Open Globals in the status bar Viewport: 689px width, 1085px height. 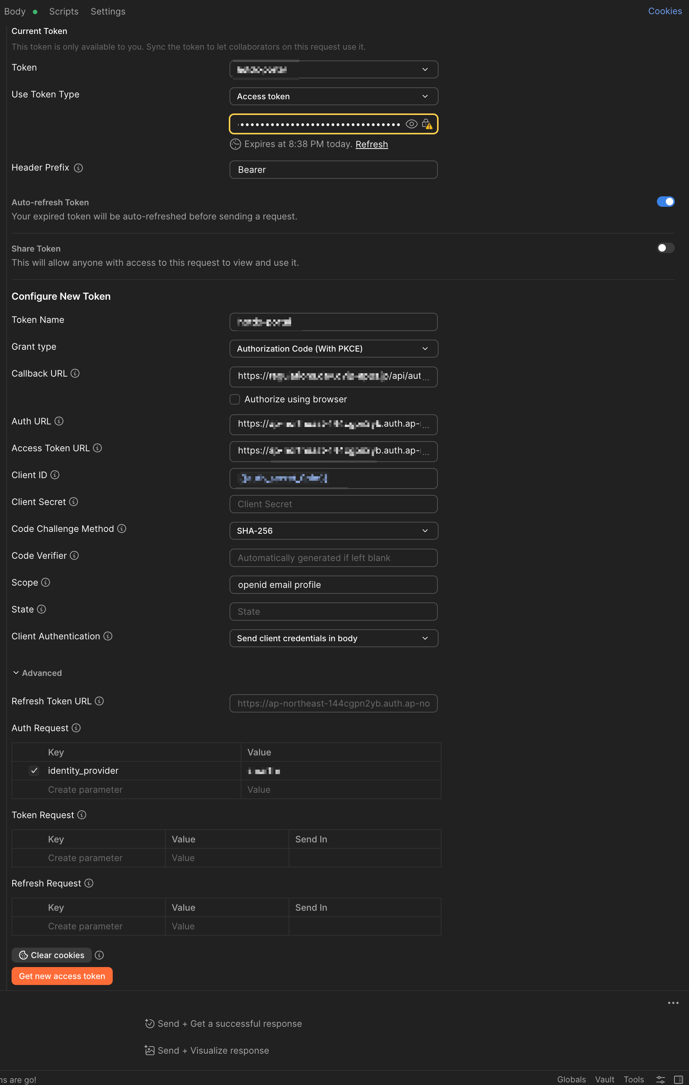571,1079
